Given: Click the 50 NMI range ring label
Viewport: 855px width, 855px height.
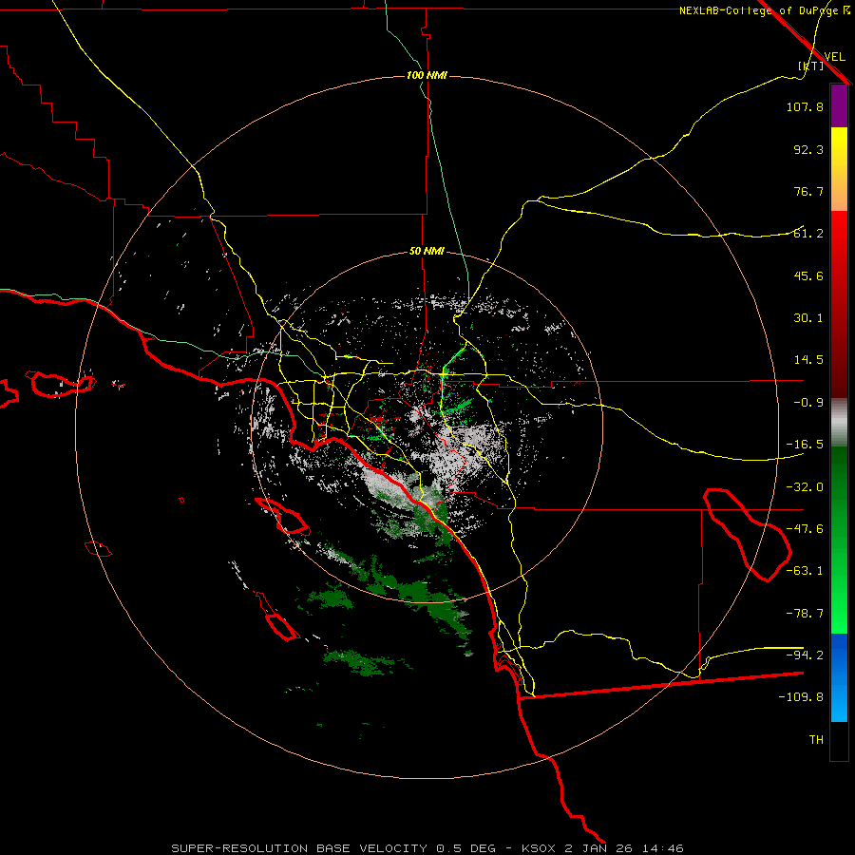Looking at the screenshot, I should (x=427, y=251).
